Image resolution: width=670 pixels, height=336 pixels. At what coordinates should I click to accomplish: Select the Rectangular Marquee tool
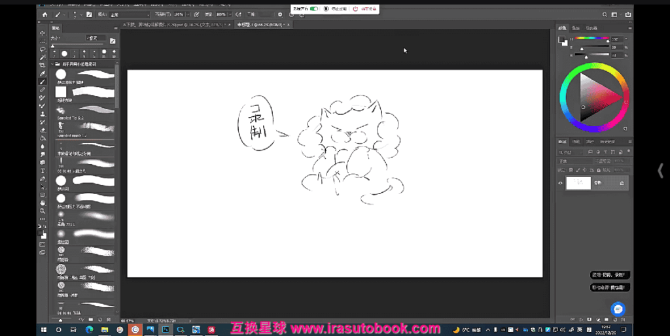pyautogui.click(x=43, y=41)
